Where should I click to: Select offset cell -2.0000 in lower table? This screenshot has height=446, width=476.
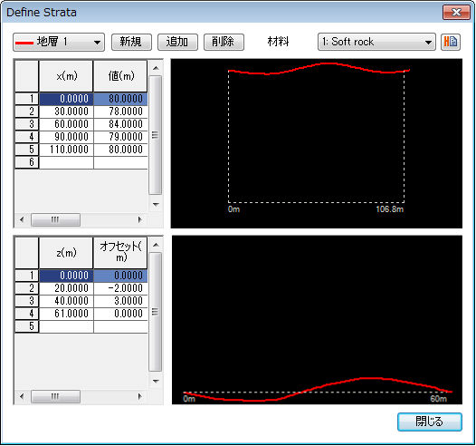[120, 288]
